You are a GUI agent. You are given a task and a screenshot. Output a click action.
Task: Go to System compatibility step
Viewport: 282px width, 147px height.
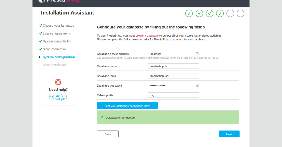57,41
